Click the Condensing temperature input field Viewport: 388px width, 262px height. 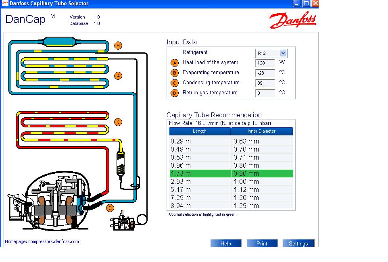[x=265, y=83]
